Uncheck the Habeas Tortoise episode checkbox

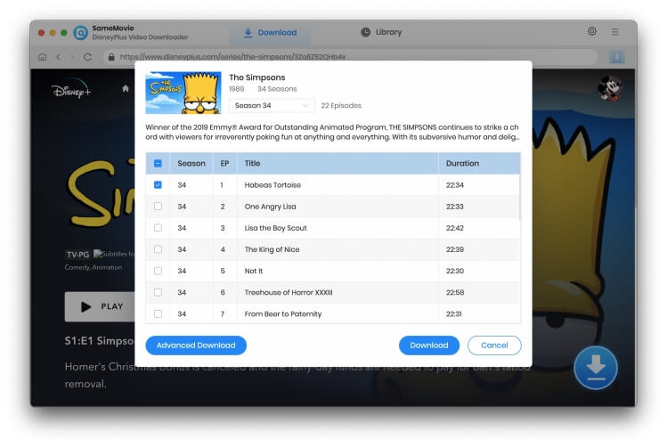point(158,185)
